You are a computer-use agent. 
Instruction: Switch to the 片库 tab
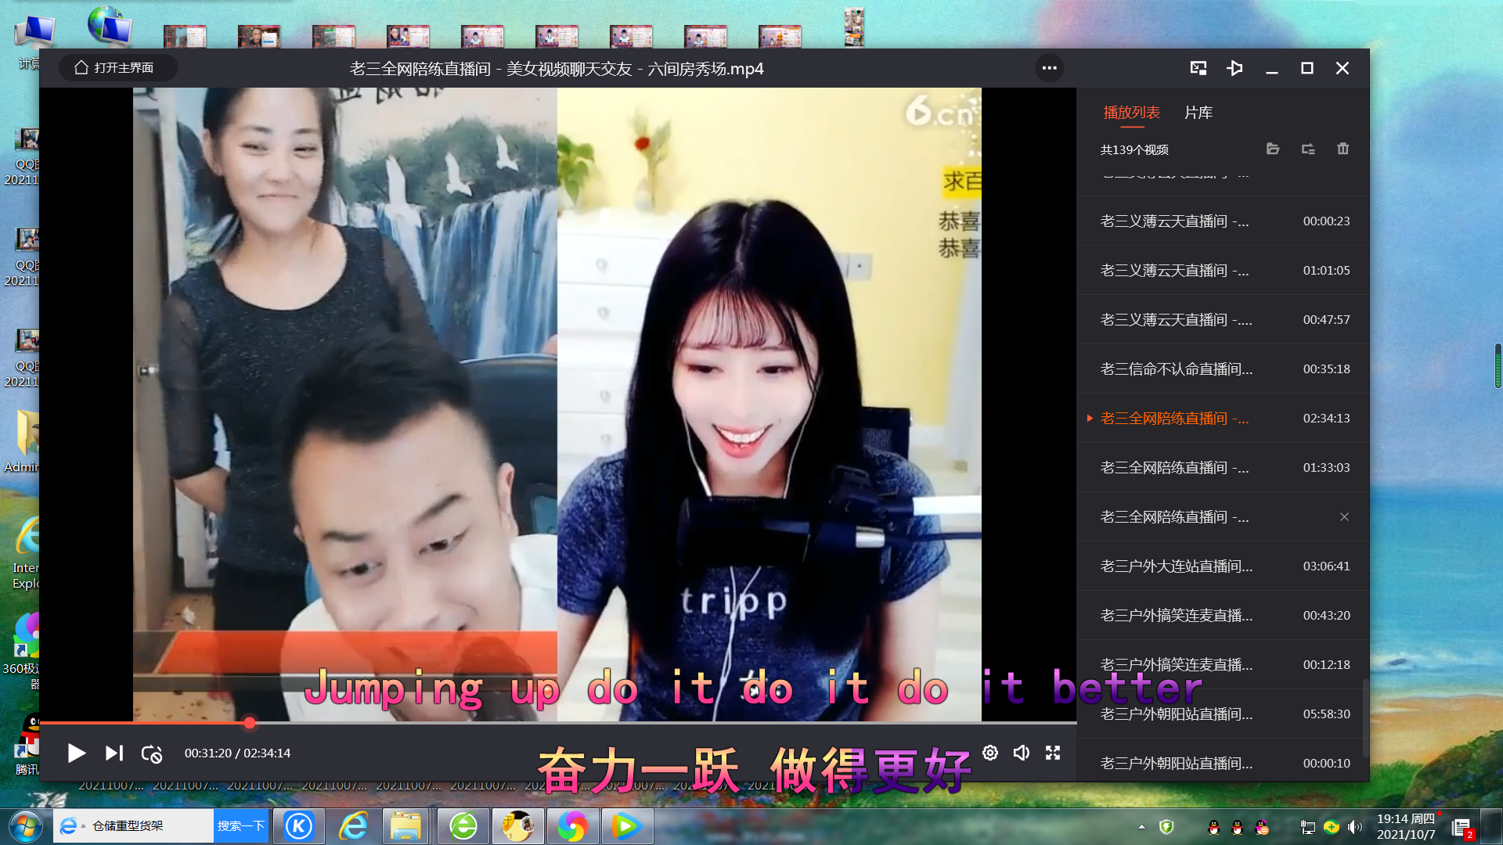click(1198, 113)
